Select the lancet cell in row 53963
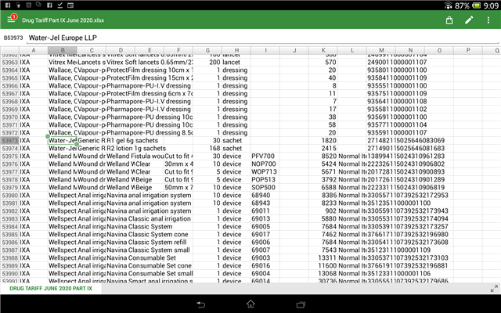501x313 pixels. coord(236,63)
